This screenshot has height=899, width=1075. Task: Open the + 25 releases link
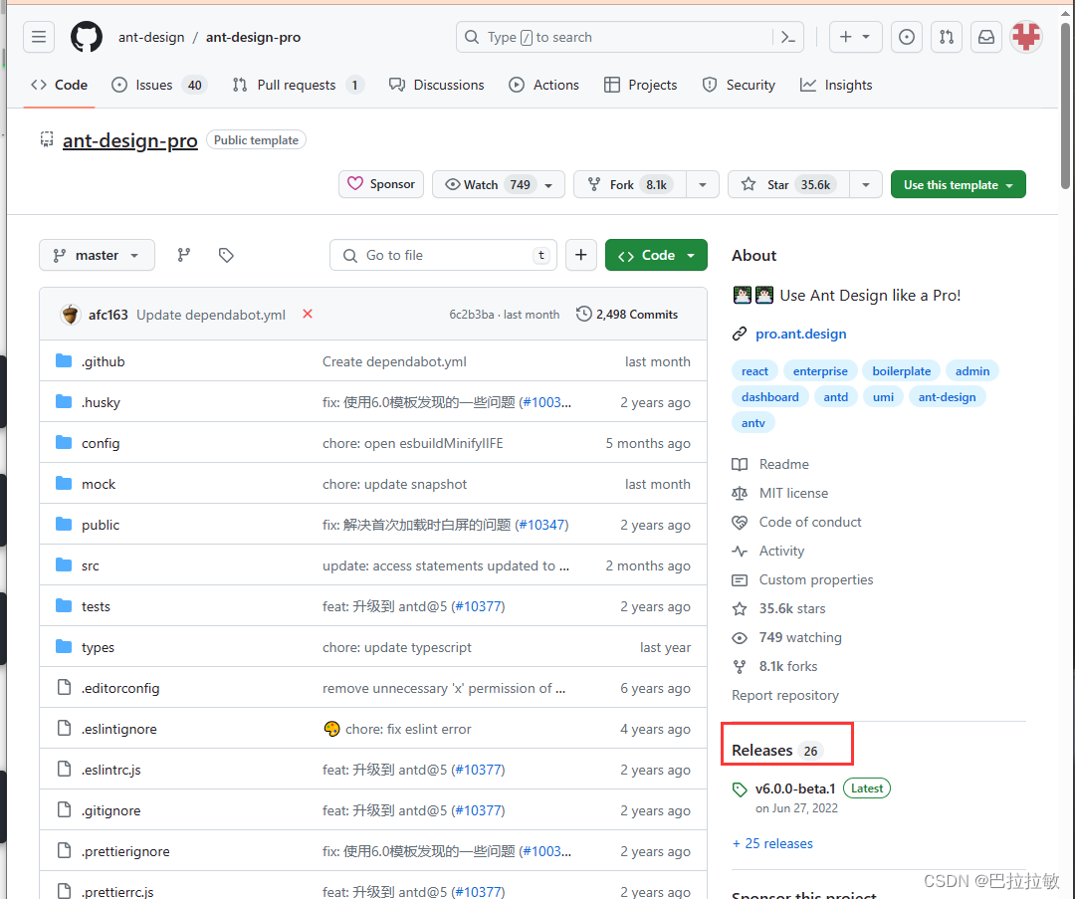[772, 843]
